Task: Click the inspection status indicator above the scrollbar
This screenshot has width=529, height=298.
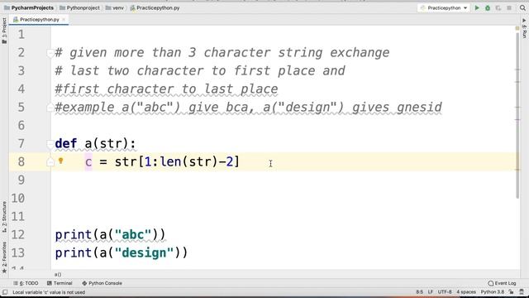Action: [x=517, y=28]
